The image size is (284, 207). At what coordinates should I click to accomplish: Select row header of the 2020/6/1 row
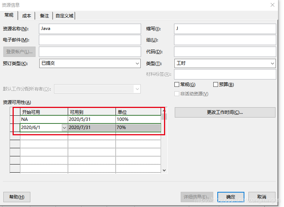[x=15, y=128]
